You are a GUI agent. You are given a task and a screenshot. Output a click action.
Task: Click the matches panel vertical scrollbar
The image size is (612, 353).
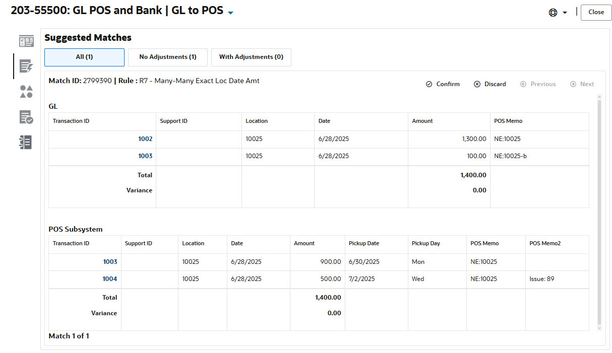(x=599, y=211)
